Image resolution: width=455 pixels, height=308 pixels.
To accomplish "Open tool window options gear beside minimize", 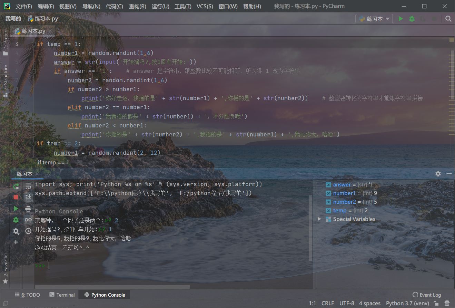I will tap(438, 174).
